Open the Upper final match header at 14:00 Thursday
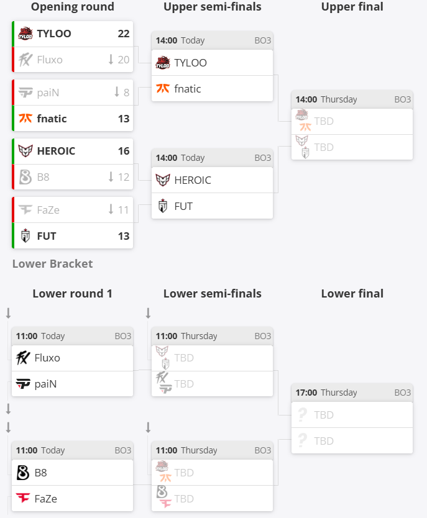Viewport: 427px width, 518px height. pyautogui.click(x=352, y=99)
